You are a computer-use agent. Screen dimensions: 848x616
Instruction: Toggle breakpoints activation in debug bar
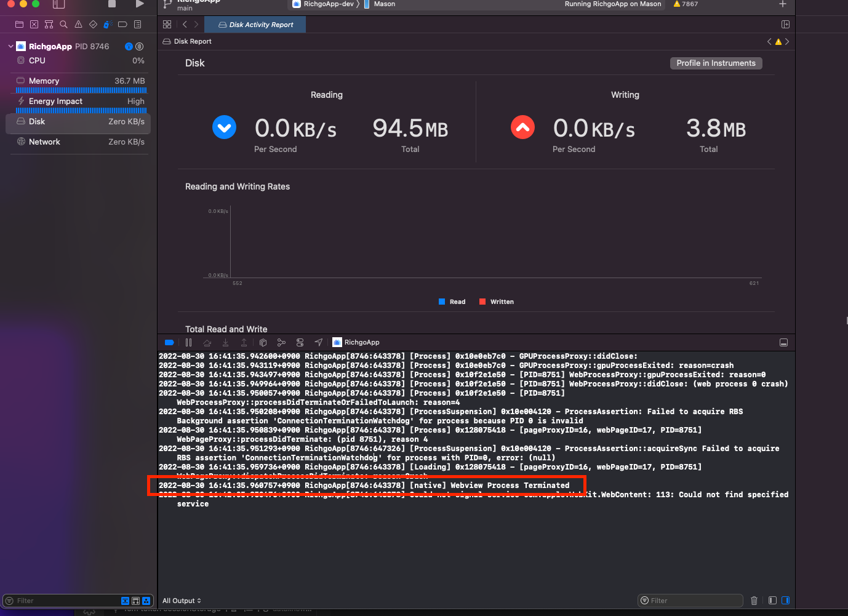pyautogui.click(x=169, y=343)
